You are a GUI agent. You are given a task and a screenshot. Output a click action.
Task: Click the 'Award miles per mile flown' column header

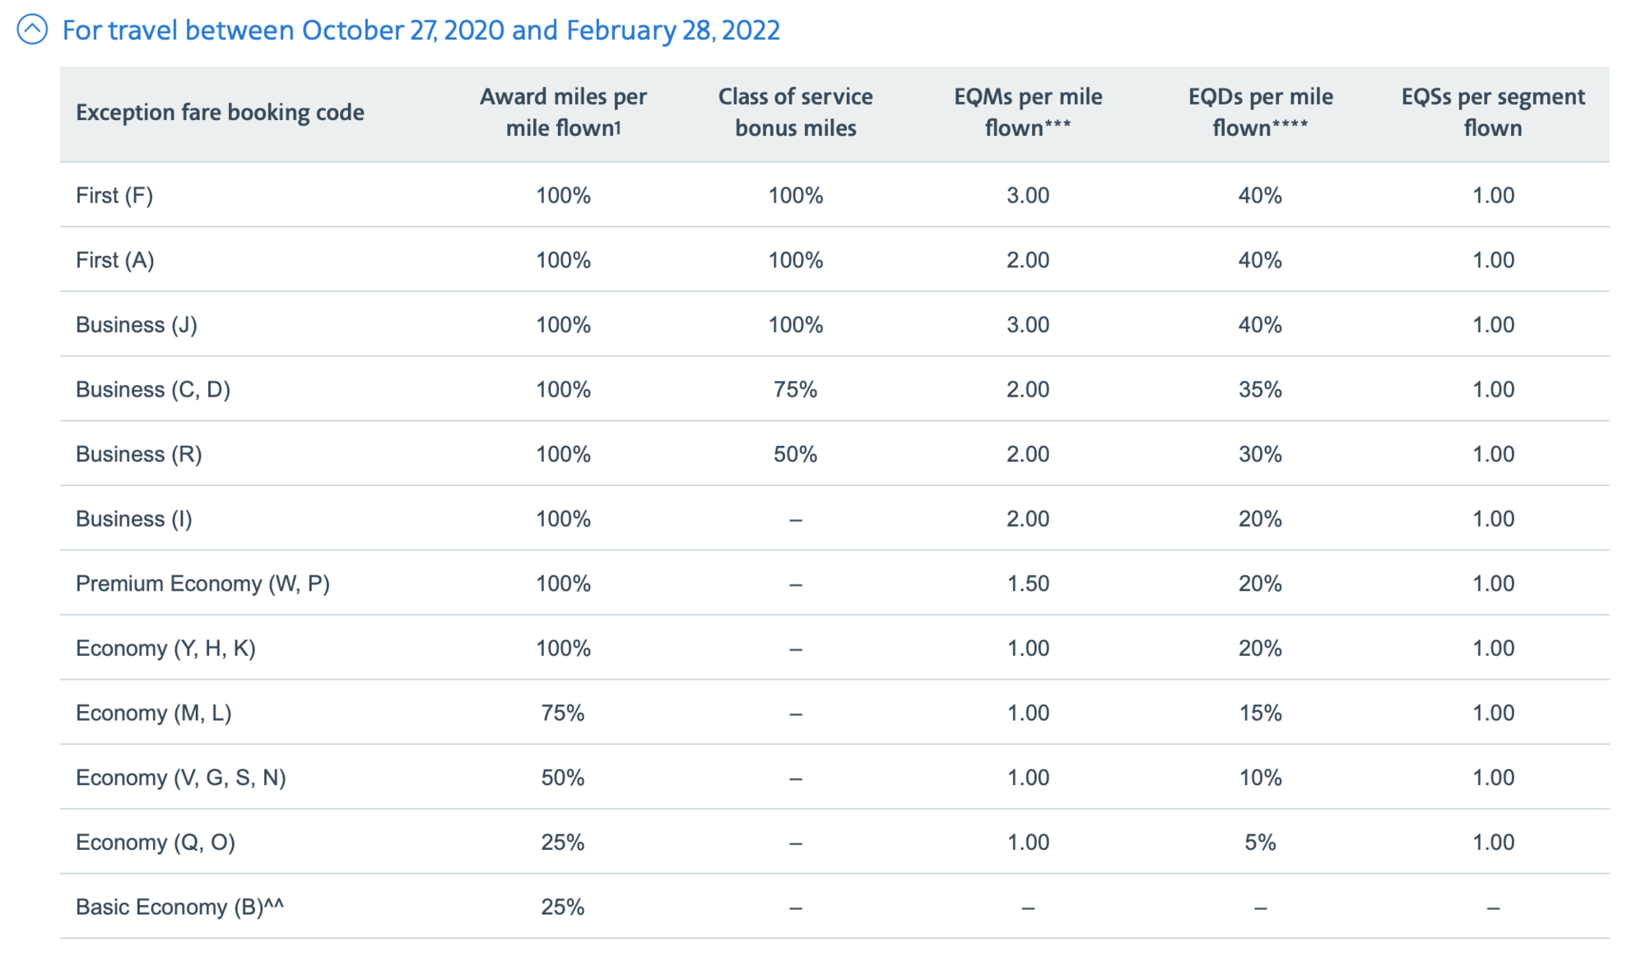pyautogui.click(x=564, y=113)
